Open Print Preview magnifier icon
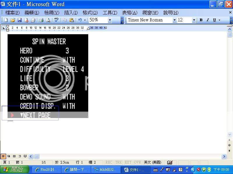233x174 pixels. tap(48, 20)
